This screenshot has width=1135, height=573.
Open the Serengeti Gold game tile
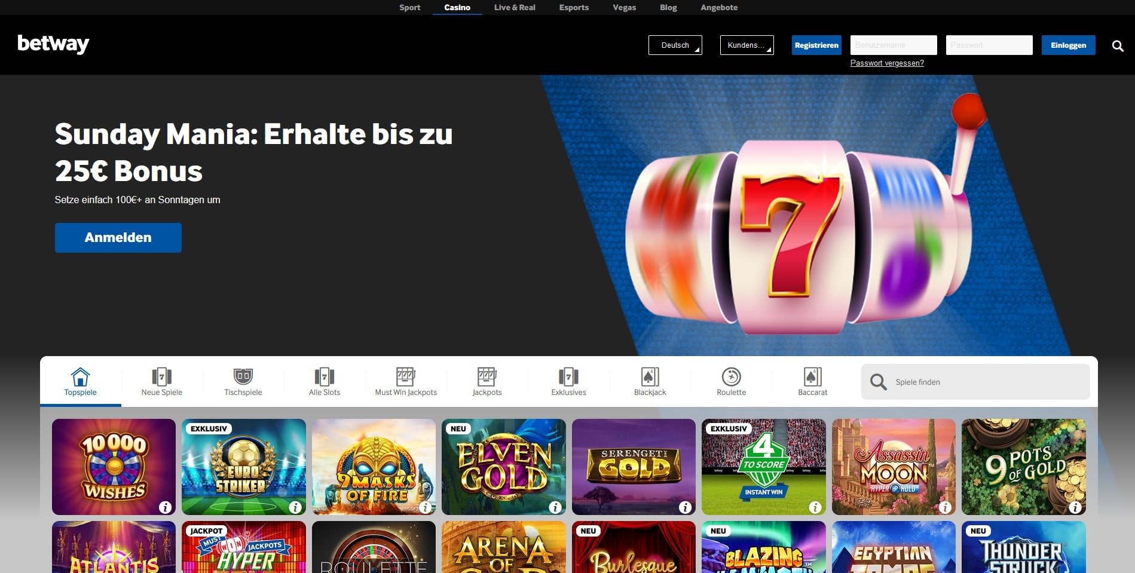coord(634,467)
